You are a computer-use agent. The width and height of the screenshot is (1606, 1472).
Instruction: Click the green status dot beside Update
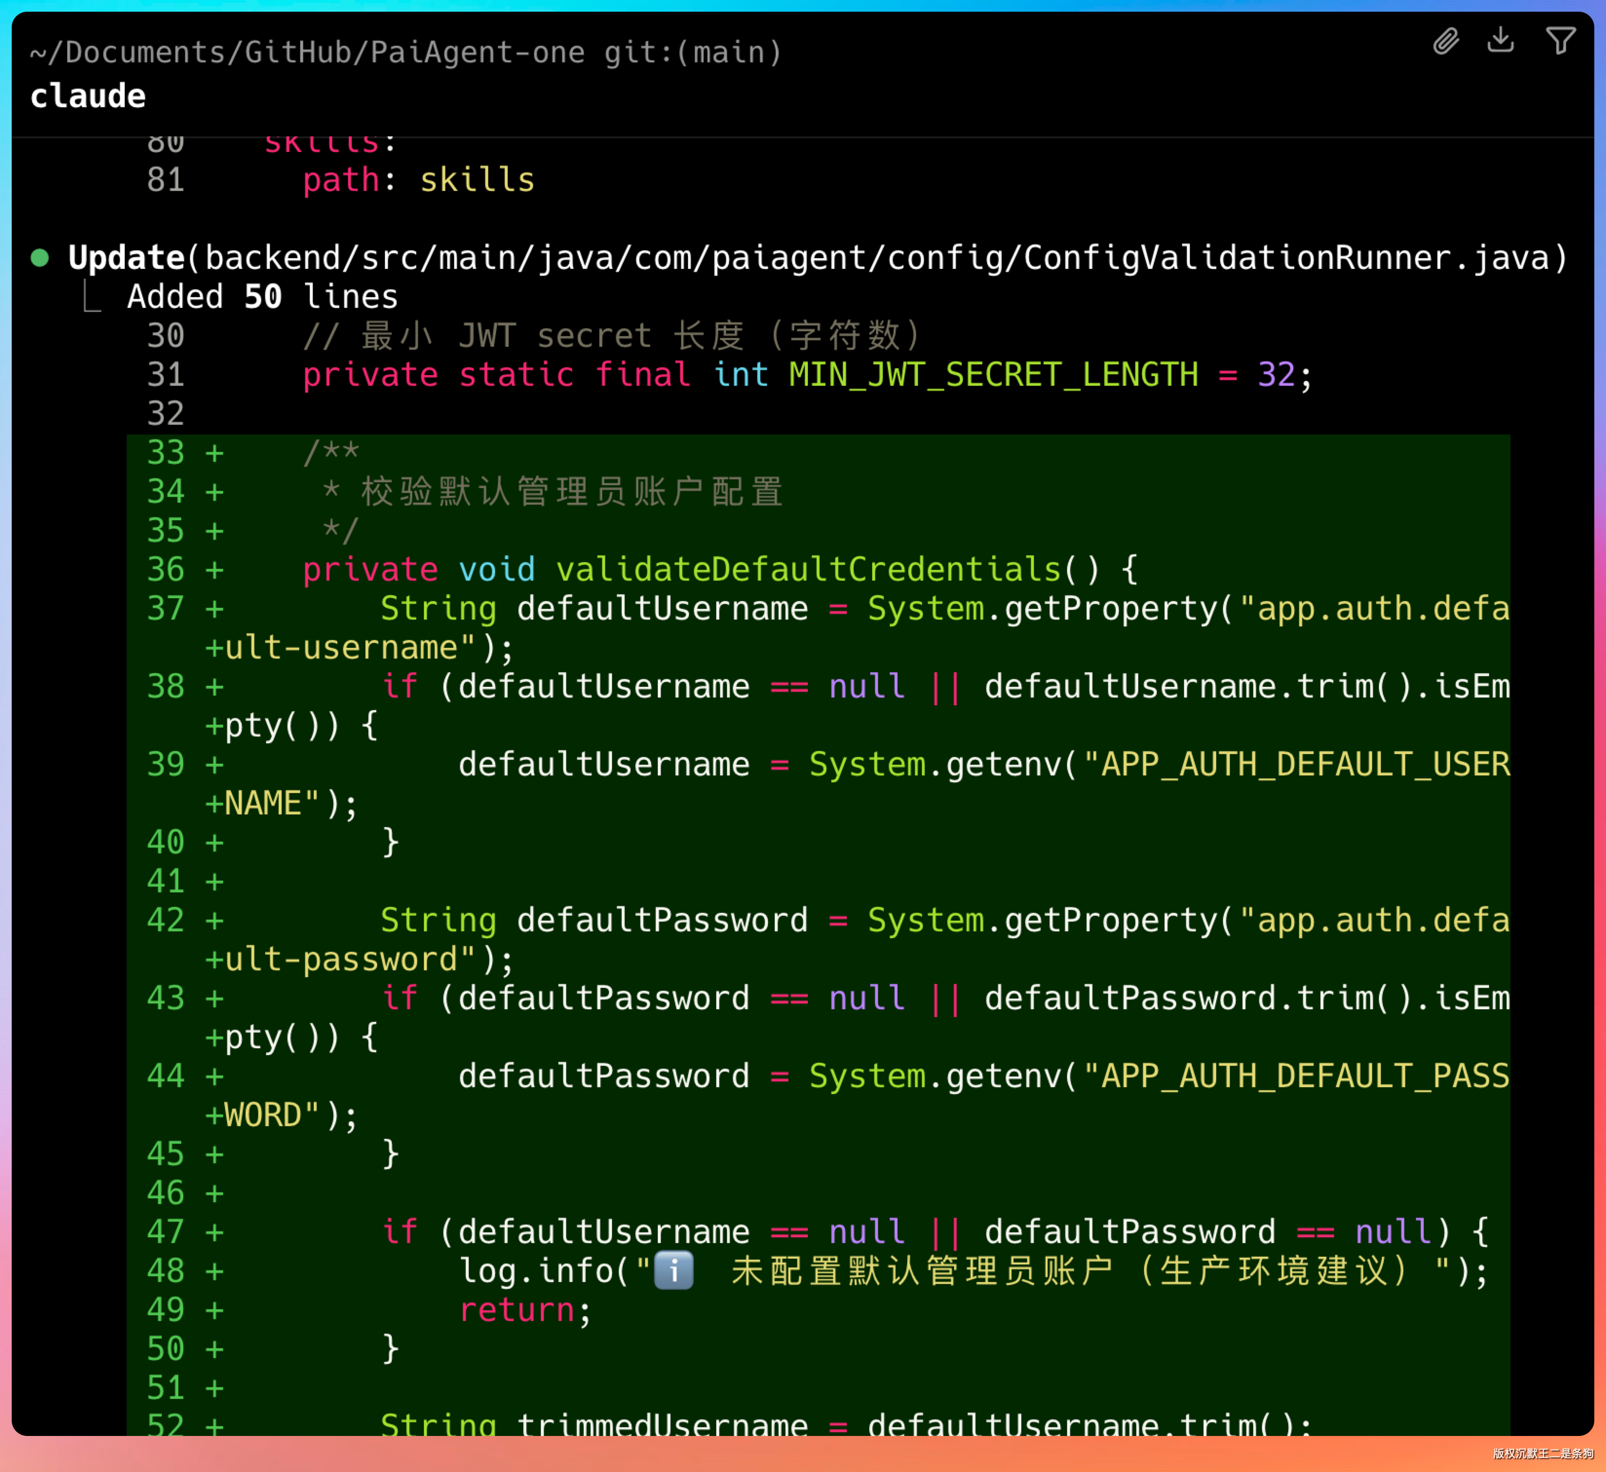pos(40,258)
